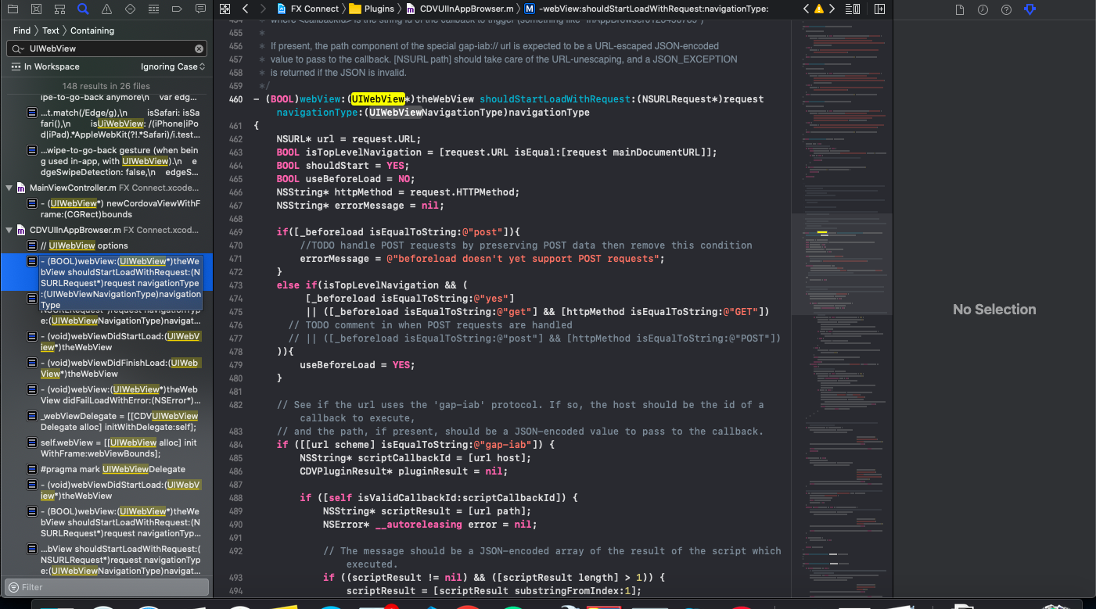1096x609 pixels.
Task: Select 'Text' in the Find breadcrumb
Action: coord(51,30)
